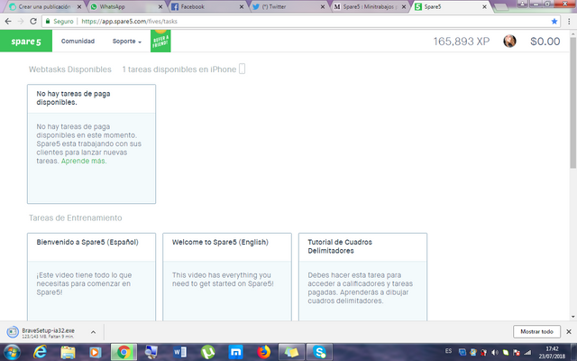
Task: Open Bienvenido a Spare5 (Español) task card
Action: click(91, 277)
